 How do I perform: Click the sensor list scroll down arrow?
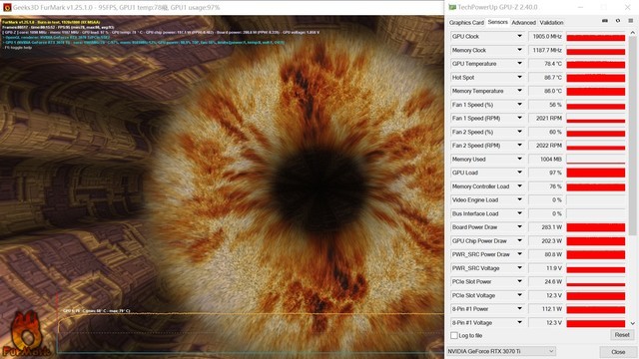click(x=632, y=323)
